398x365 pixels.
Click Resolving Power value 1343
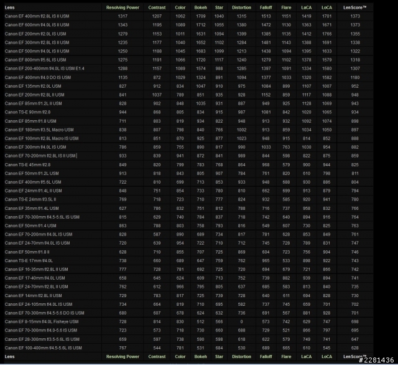coord(123,25)
